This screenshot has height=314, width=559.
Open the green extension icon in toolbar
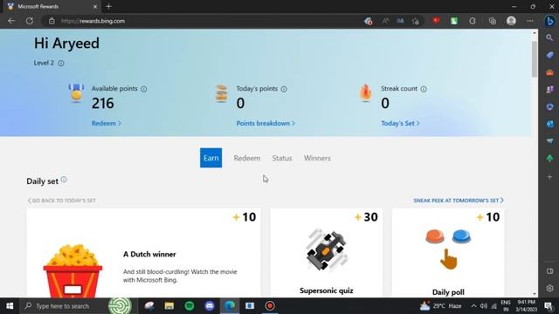[454, 21]
